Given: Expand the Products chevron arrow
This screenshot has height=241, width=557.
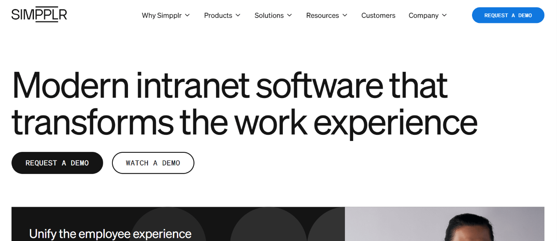Looking at the screenshot, I should pos(238,15).
